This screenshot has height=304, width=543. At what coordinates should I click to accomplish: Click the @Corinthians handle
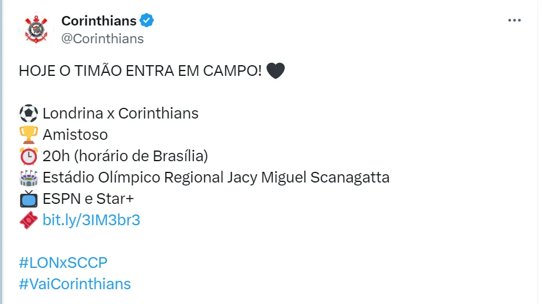[102, 39]
